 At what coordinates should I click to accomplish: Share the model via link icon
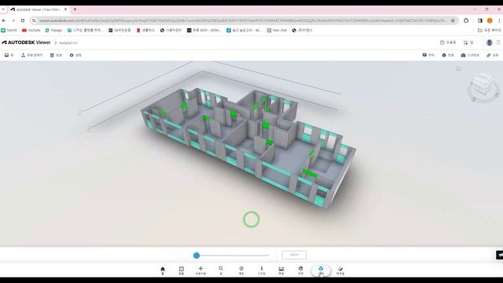493,55
